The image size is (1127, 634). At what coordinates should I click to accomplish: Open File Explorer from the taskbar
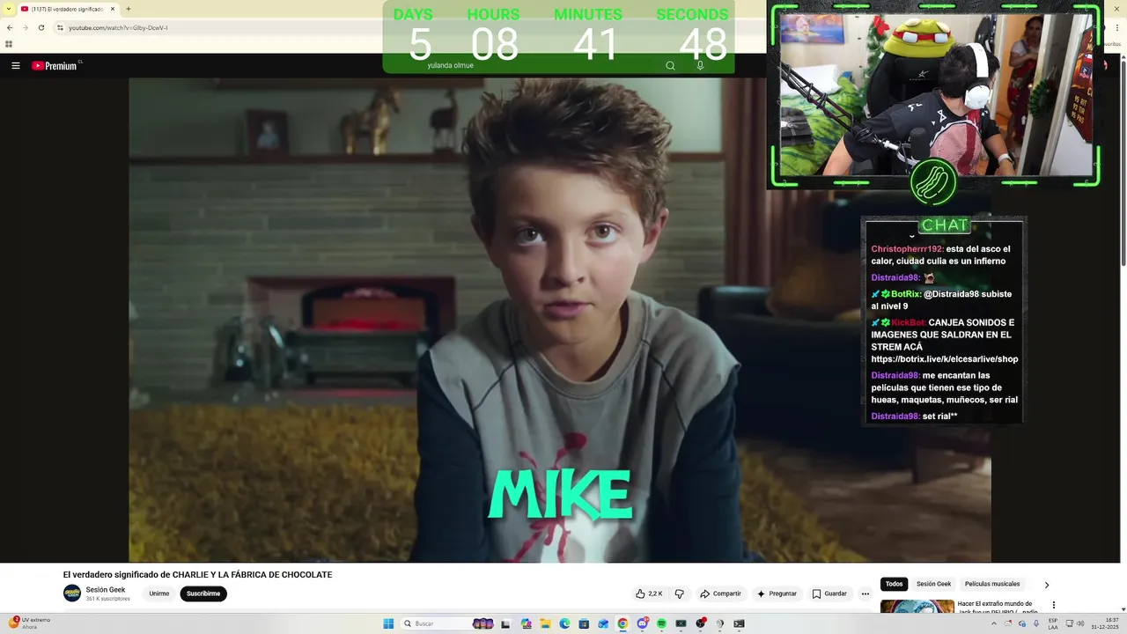pos(545,623)
